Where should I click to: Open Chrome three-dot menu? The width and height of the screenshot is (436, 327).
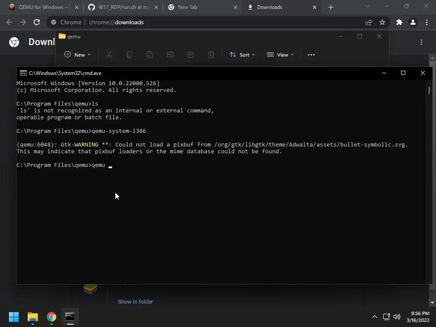[x=427, y=22]
